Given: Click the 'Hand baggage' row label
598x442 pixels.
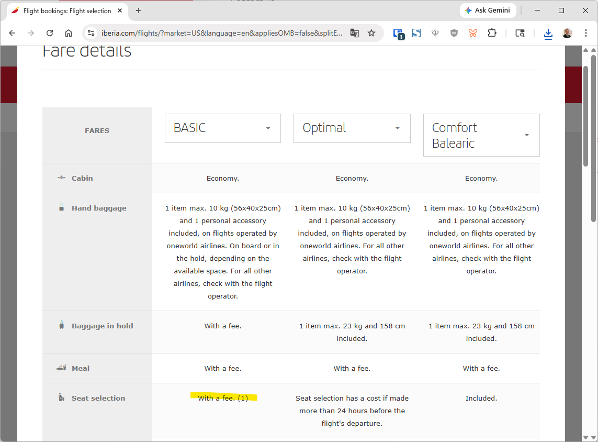Looking at the screenshot, I should [x=99, y=208].
